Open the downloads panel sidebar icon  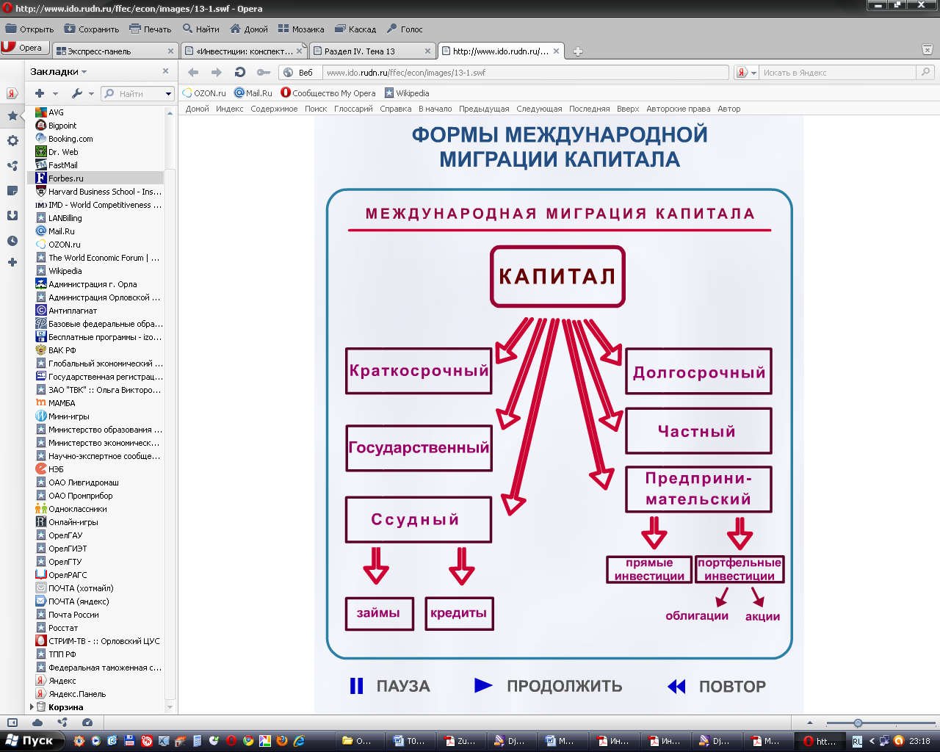click(x=12, y=216)
